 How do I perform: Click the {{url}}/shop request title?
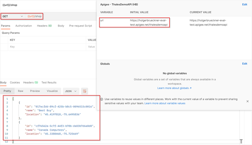10,5
